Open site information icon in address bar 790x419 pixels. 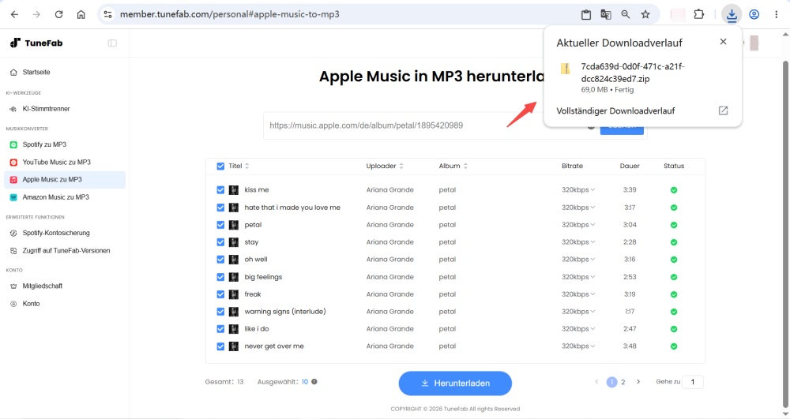107,14
